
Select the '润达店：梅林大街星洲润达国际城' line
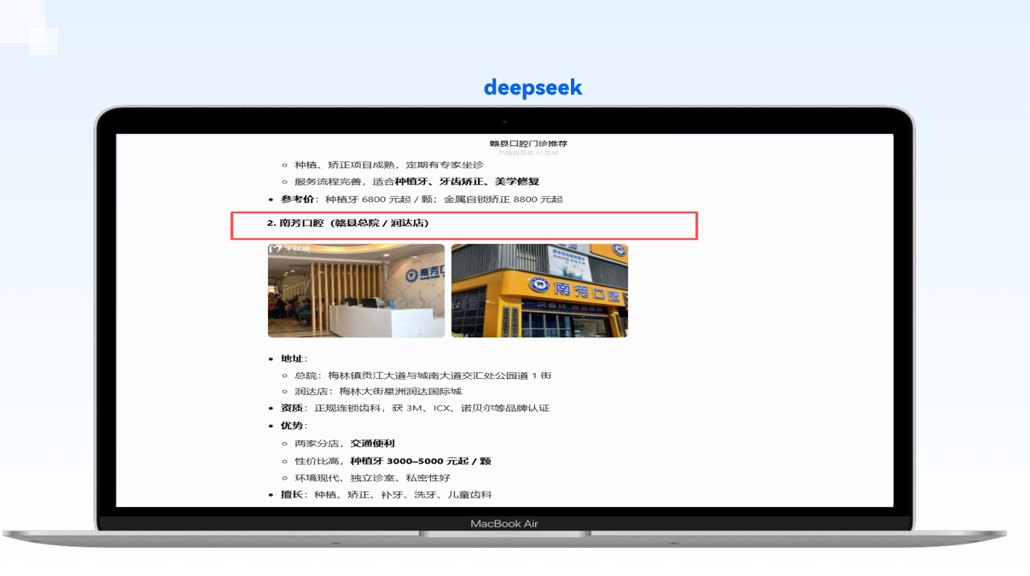tap(378, 392)
